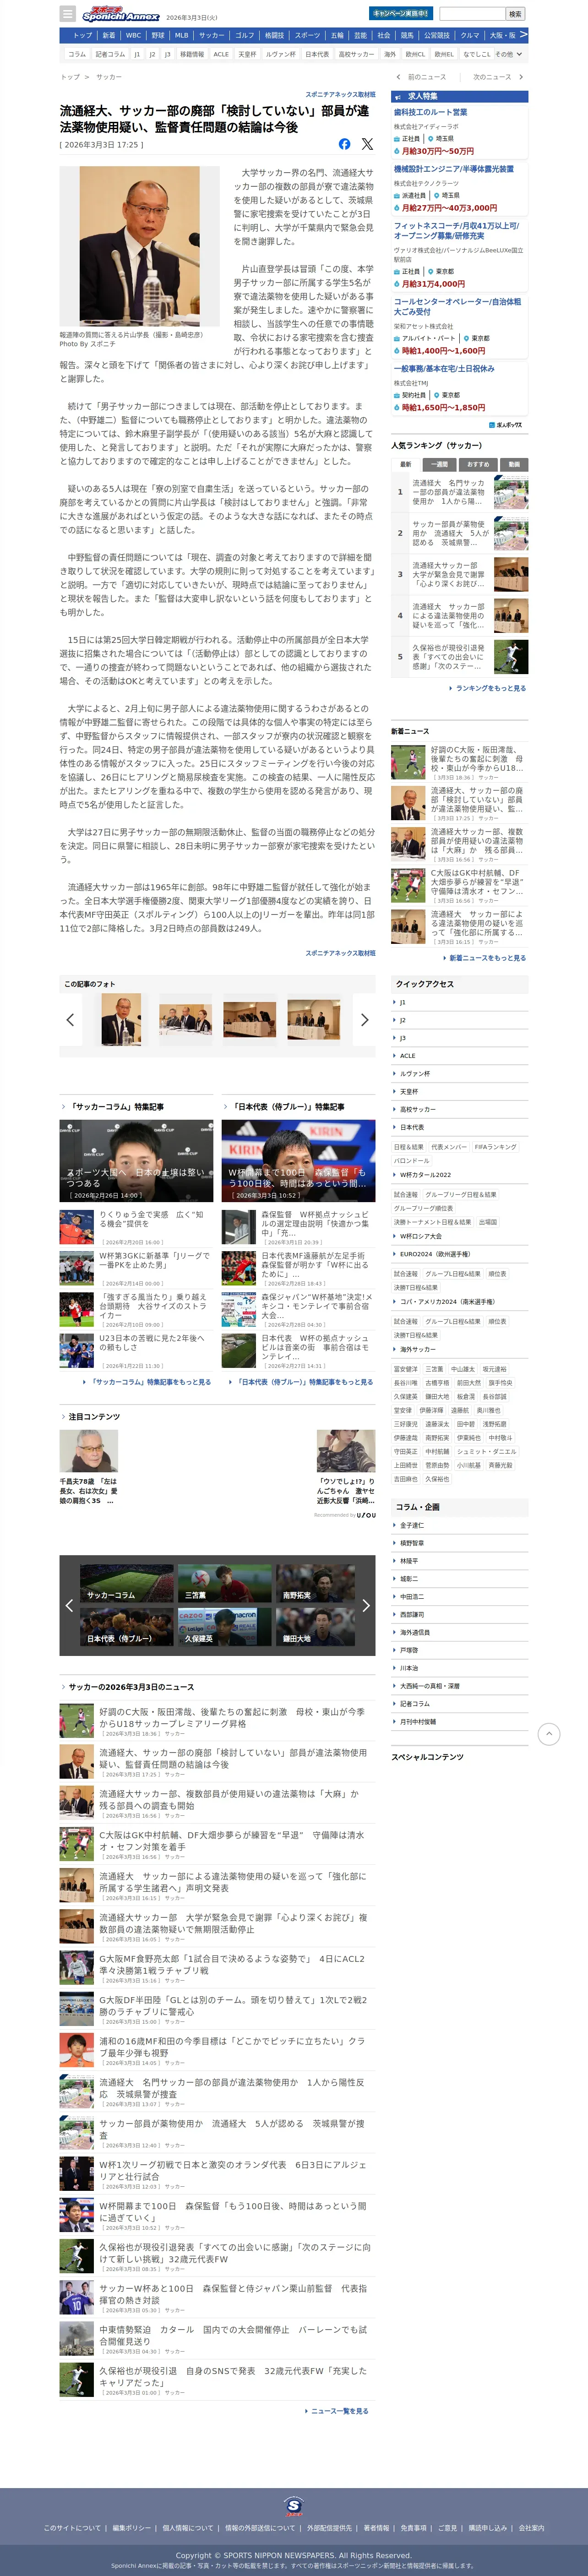The width and height of the screenshot is (588, 2576).
Task: Click the Sponichi Annex logo
Action: click(x=120, y=14)
